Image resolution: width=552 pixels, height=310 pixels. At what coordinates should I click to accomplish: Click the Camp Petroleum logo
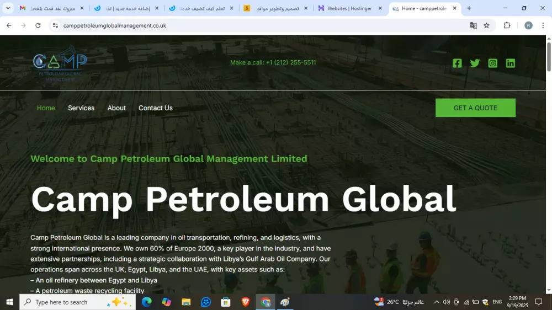[60, 63]
